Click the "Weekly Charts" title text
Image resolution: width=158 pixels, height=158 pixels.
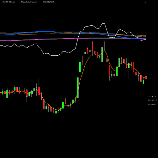pos(9,2)
